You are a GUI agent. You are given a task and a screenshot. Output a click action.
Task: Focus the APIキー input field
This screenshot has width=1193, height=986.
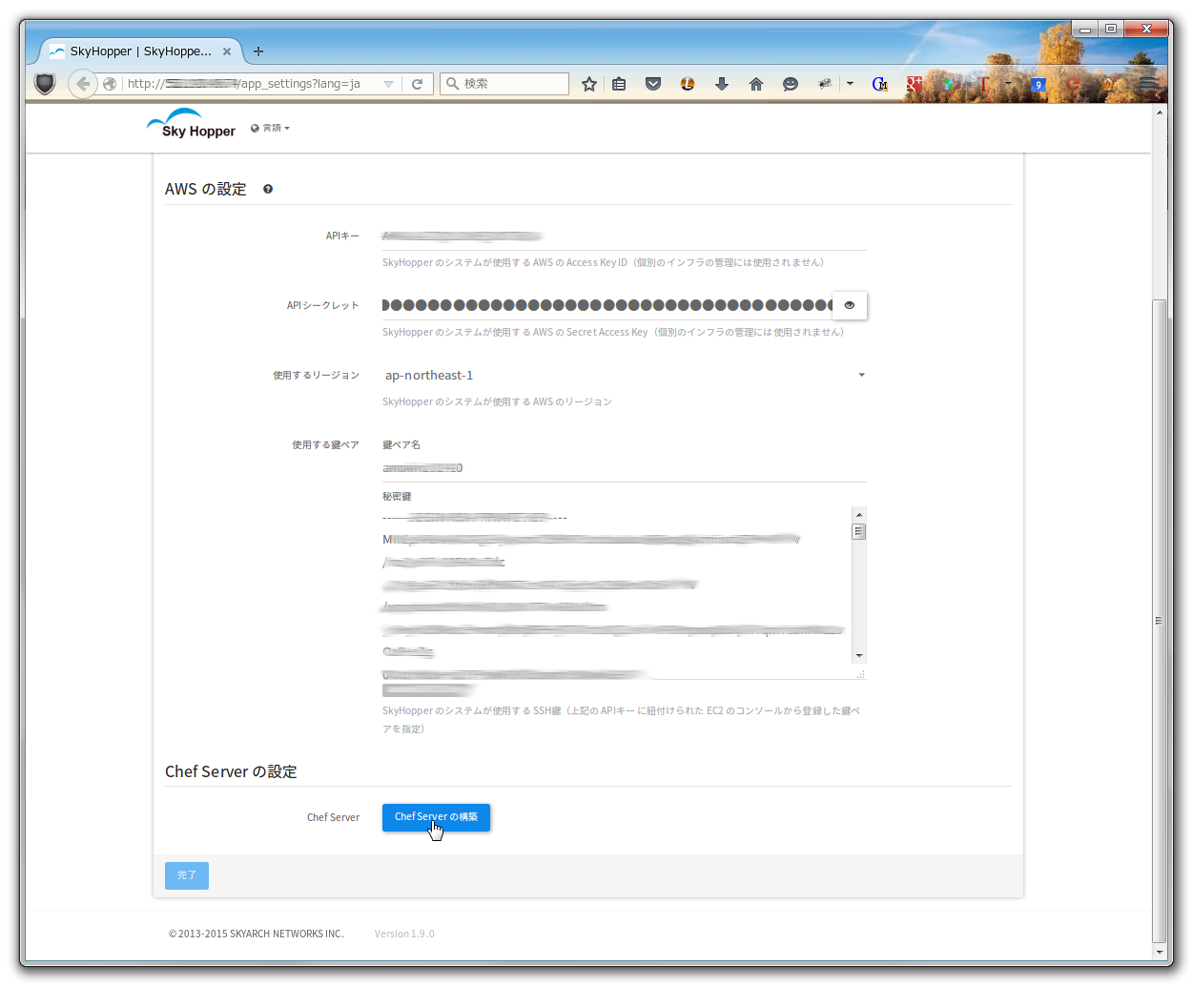(x=625, y=236)
